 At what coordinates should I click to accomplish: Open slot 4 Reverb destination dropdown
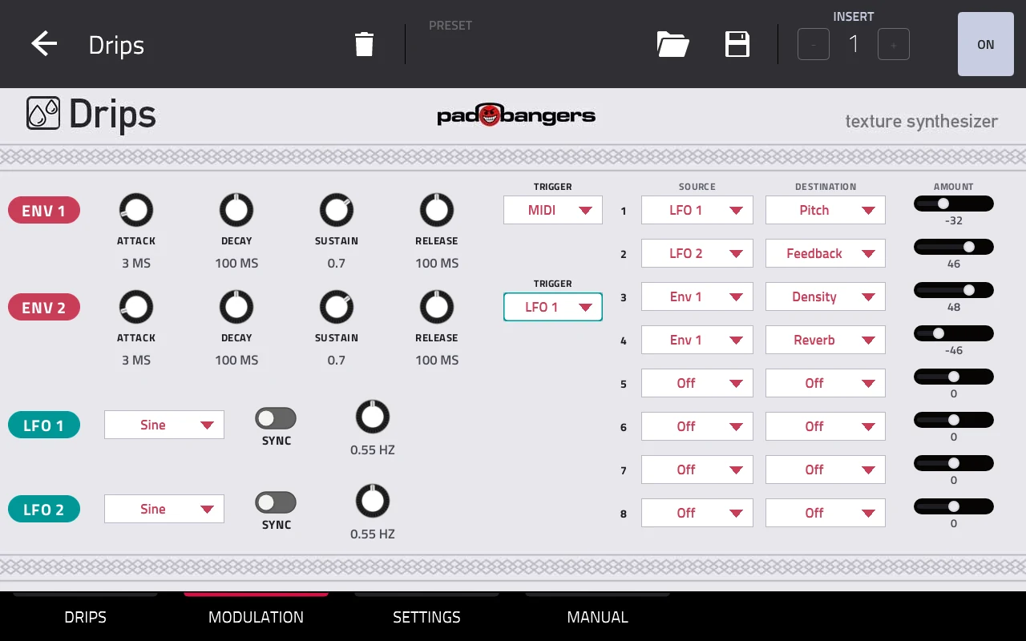pos(826,340)
